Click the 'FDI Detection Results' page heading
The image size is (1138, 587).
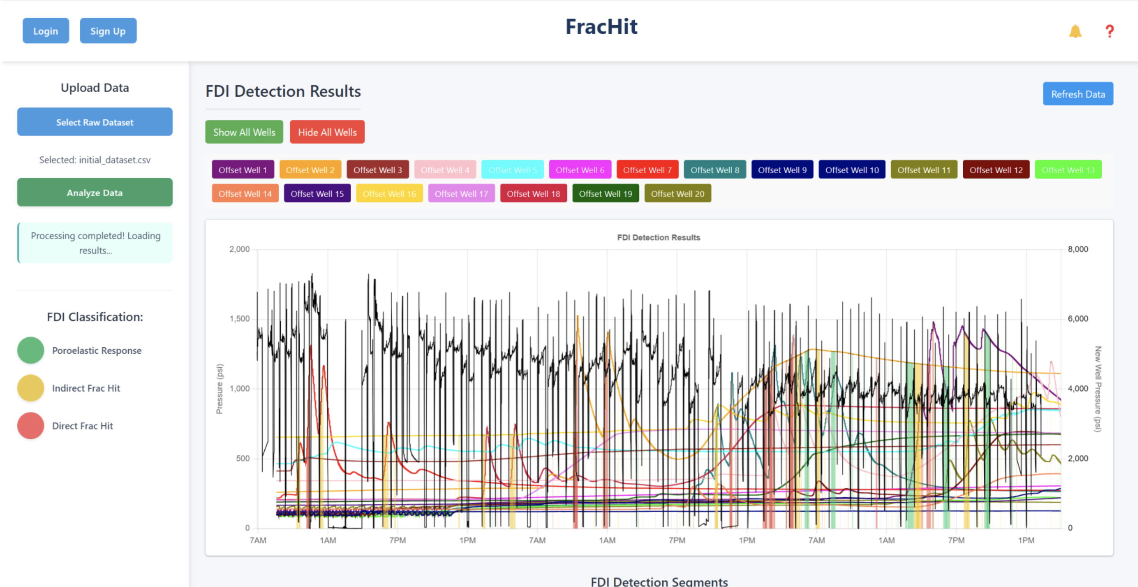coord(283,91)
